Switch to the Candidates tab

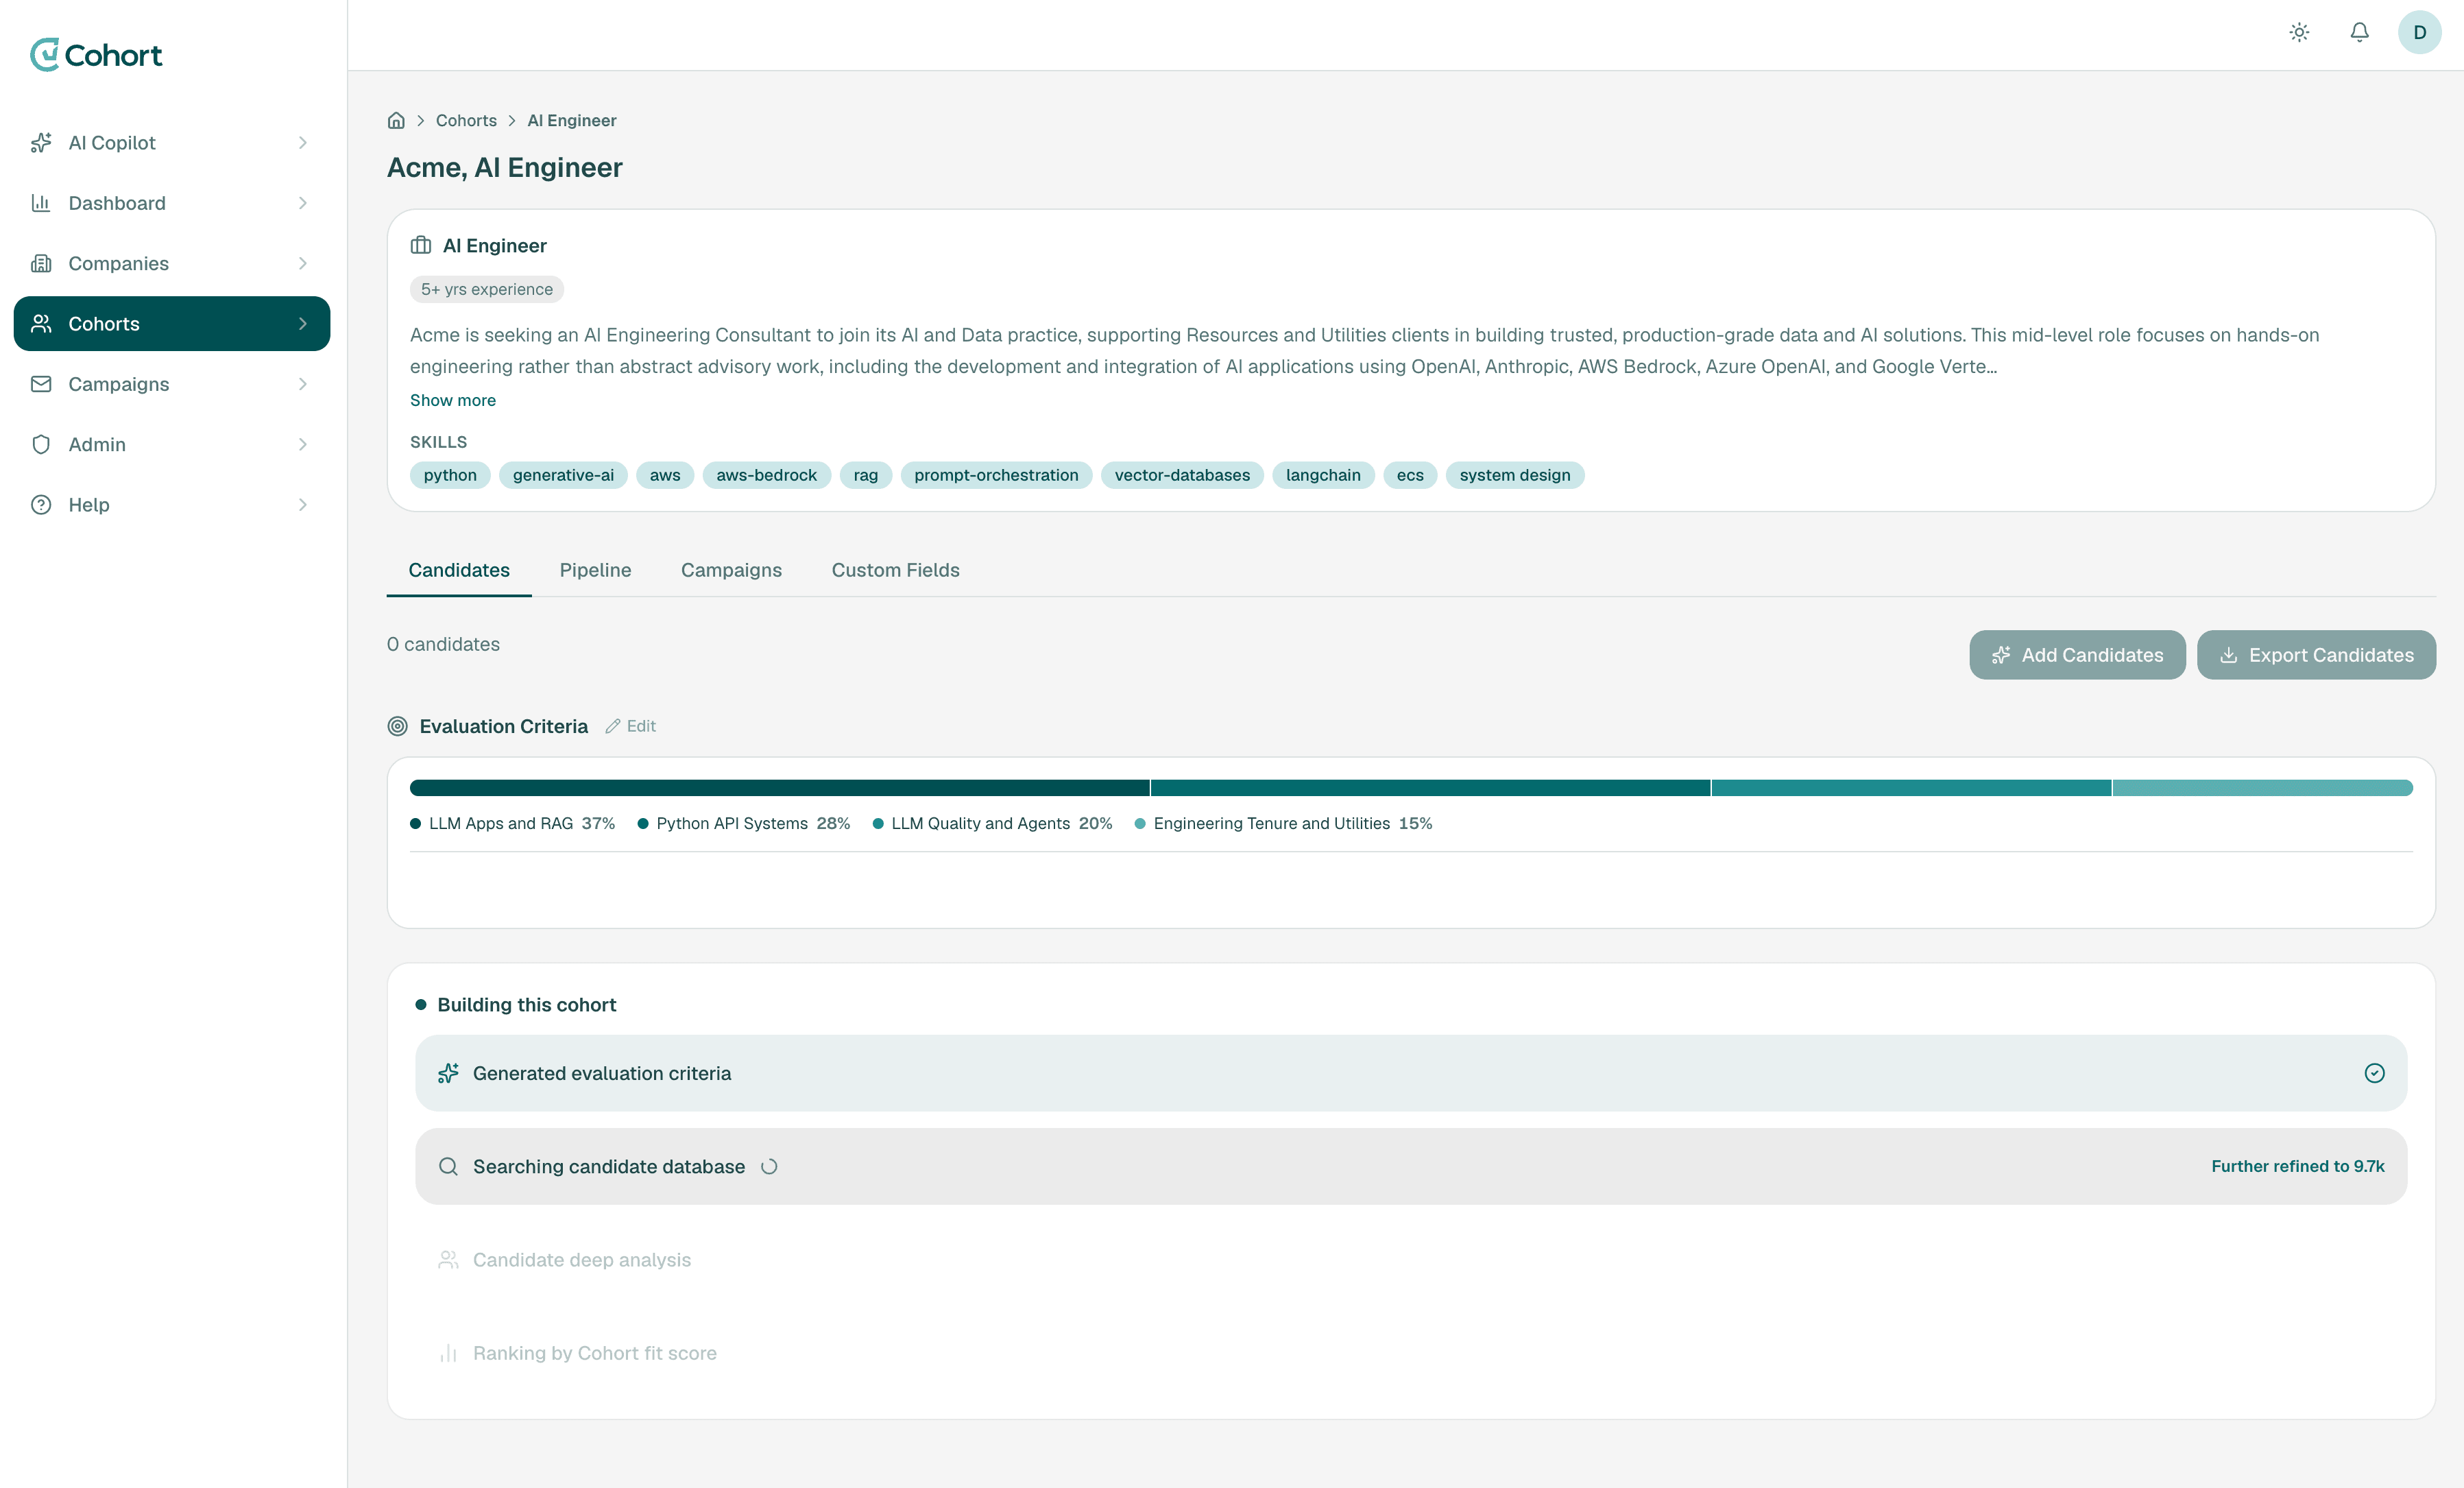pyautogui.click(x=459, y=570)
